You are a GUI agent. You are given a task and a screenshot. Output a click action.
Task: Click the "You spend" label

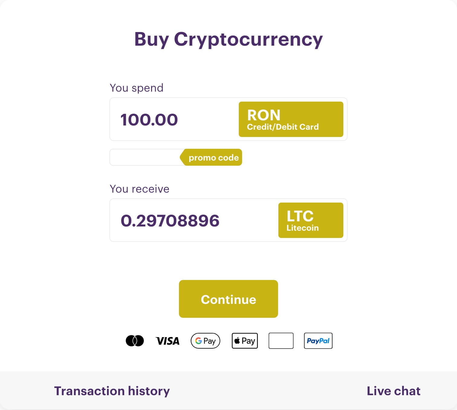137,88
